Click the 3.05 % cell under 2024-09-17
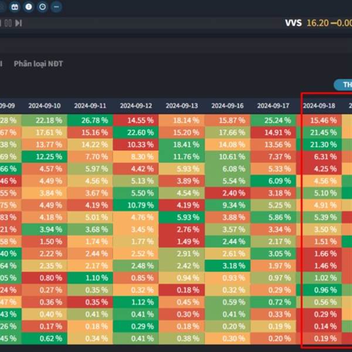The height and width of the screenshot is (352, 352). click(x=273, y=253)
